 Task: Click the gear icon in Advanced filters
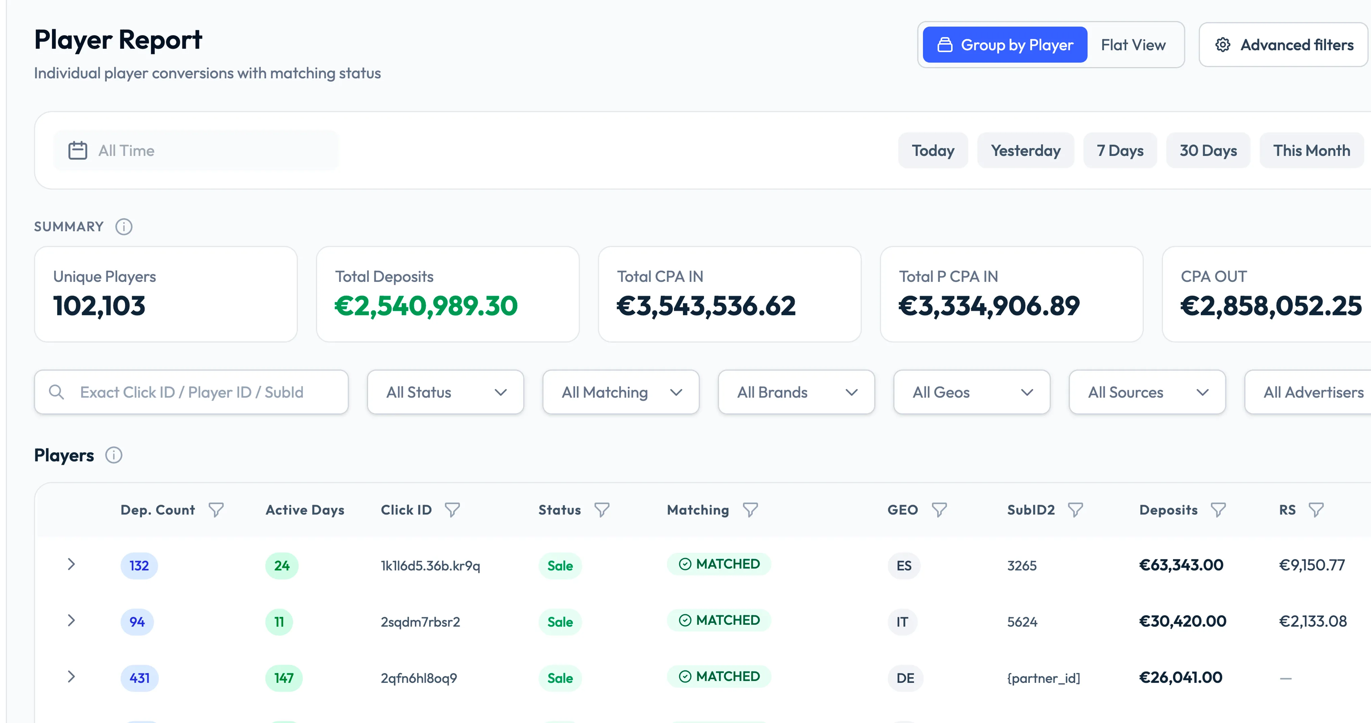coord(1223,45)
